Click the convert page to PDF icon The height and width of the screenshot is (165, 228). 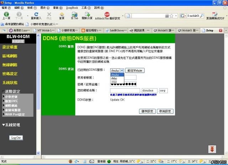(214, 14)
